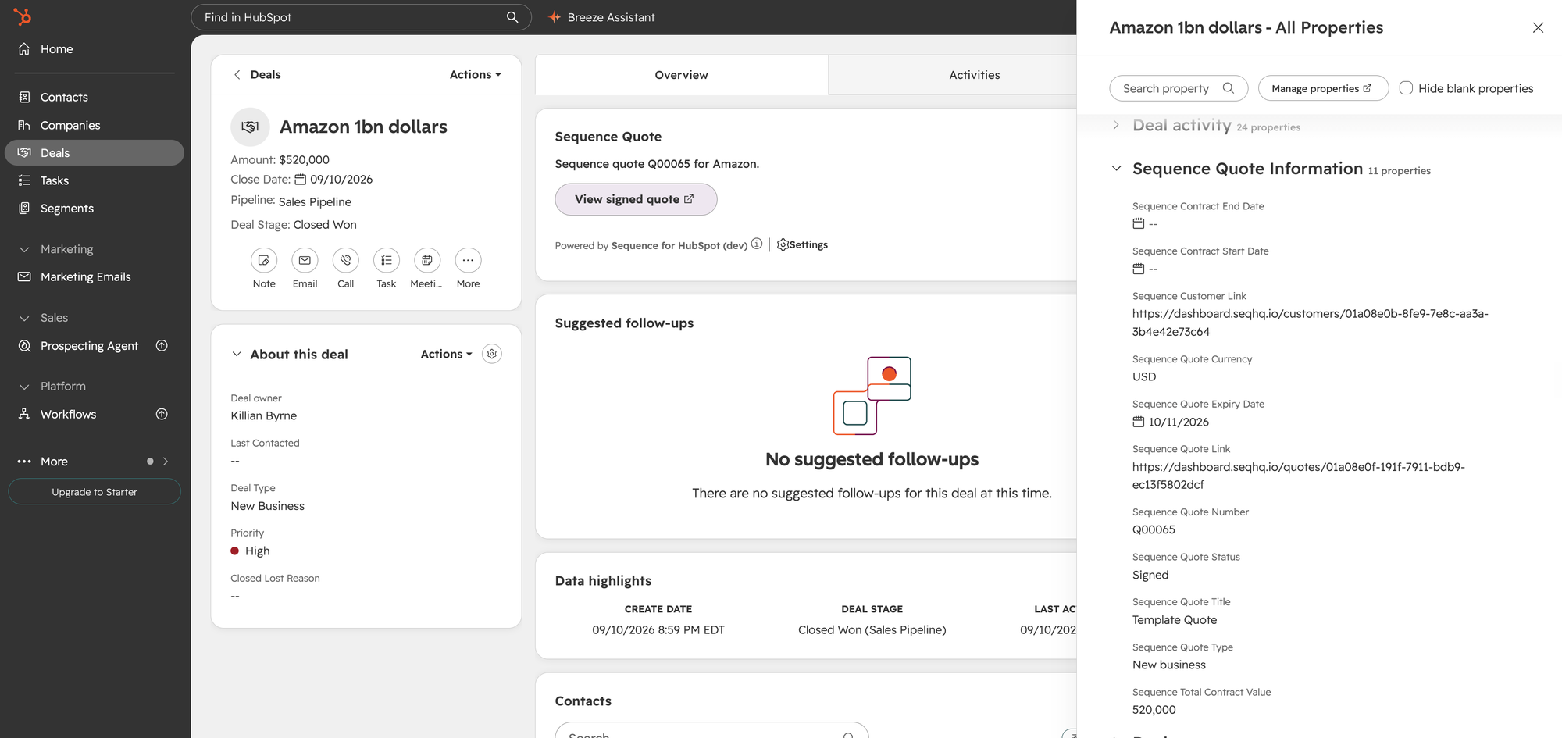Click the Sequence Quote Status value Signed
Viewport: 1562px width, 738px height.
(1150, 575)
